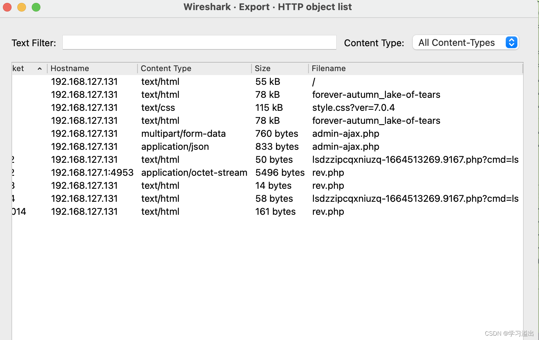The height and width of the screenshot is (340, 539).
Task: Select the application/json admin-ajax.php row
Action: 267,147
